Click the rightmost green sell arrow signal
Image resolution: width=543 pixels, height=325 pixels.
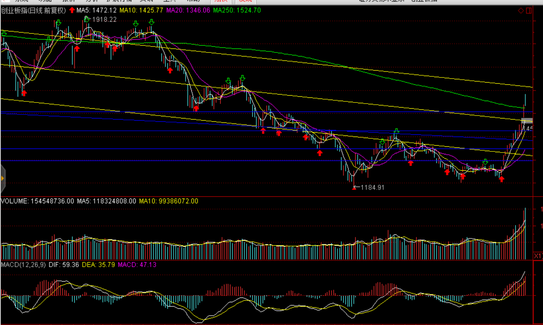485,162
